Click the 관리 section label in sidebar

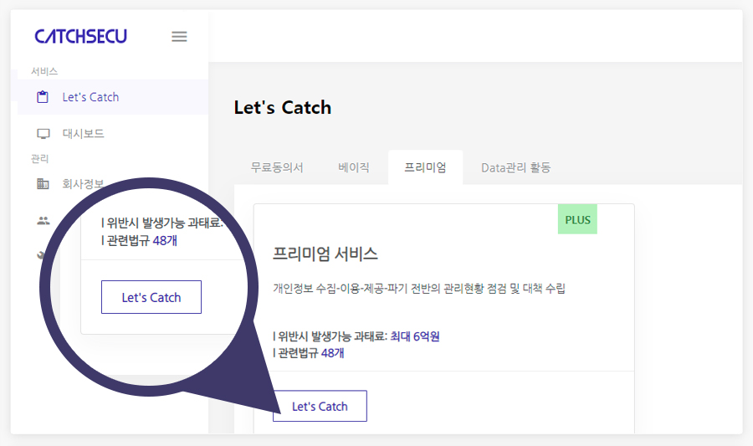tap(39, 158)
